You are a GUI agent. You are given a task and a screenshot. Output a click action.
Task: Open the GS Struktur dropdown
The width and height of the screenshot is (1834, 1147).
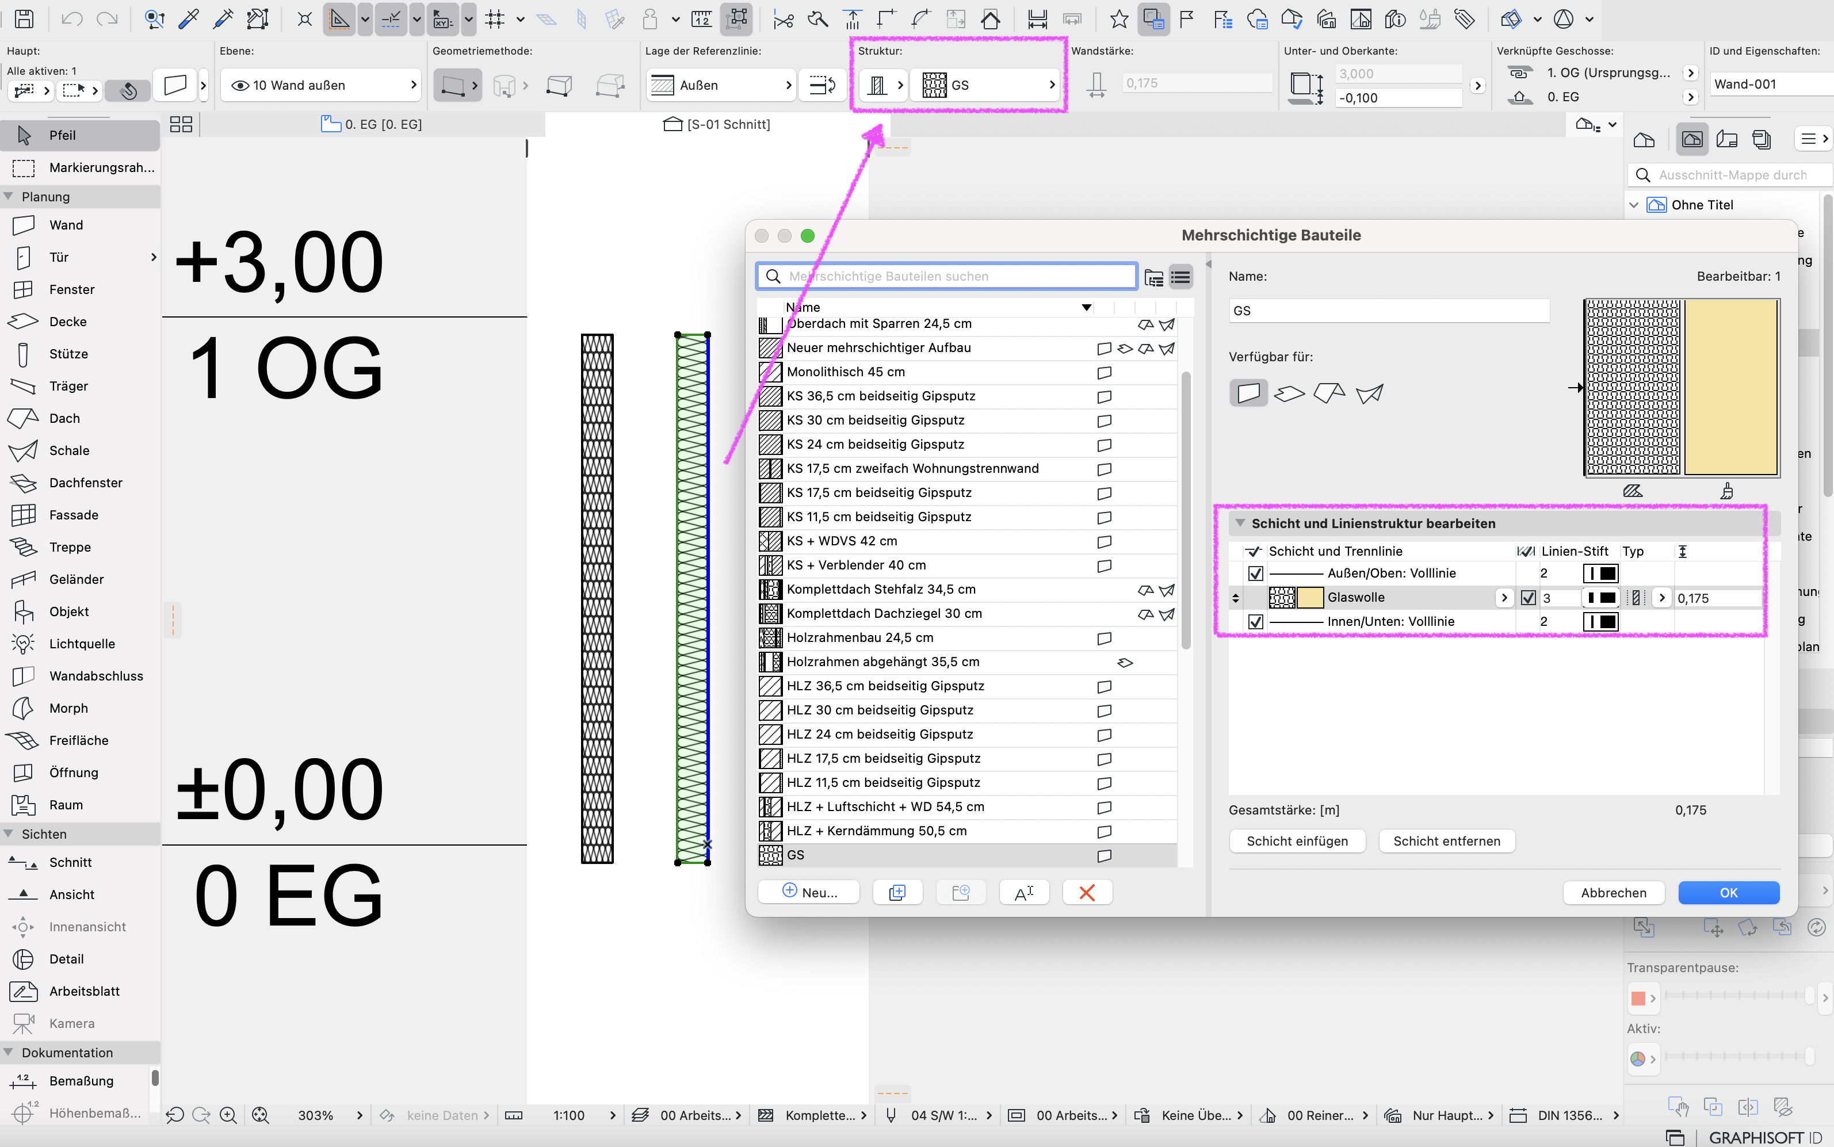pos(984,85)
